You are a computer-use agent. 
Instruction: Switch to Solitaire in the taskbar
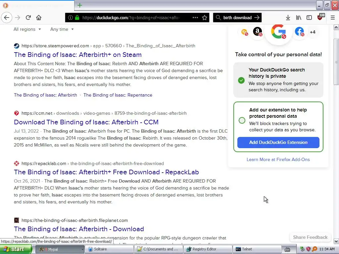click(x=109, y=249)
